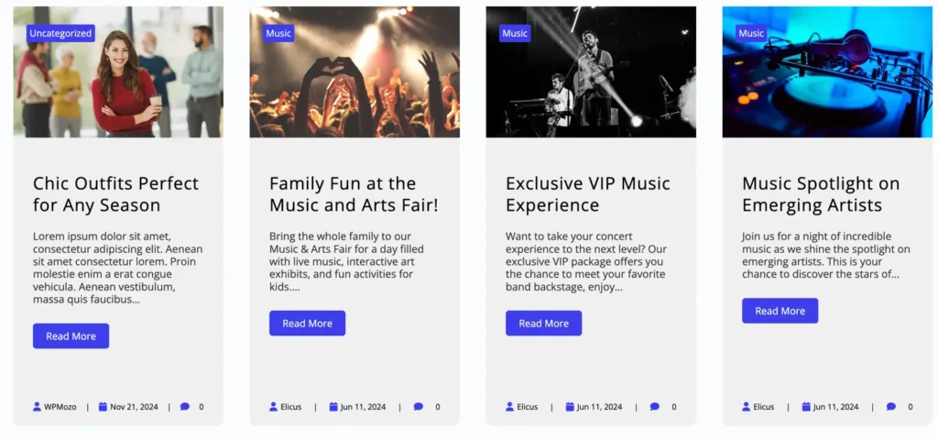Open the Uncategorized category tag
This screenshot has height=440, width=938.
(60, 34)
